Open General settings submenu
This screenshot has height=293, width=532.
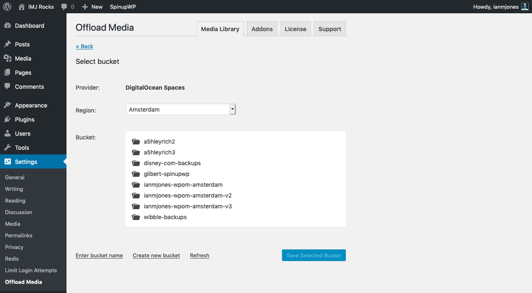point(15,177)
